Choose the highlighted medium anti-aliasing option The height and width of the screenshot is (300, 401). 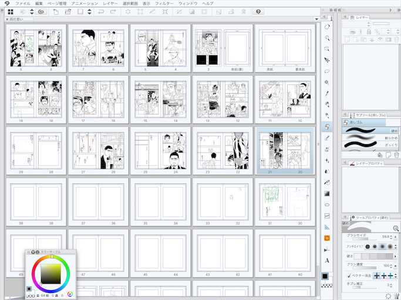pyautogui.click(x=382, y=247)
